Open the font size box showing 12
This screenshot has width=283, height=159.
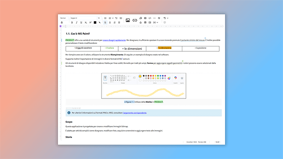[x=99, y=18]
